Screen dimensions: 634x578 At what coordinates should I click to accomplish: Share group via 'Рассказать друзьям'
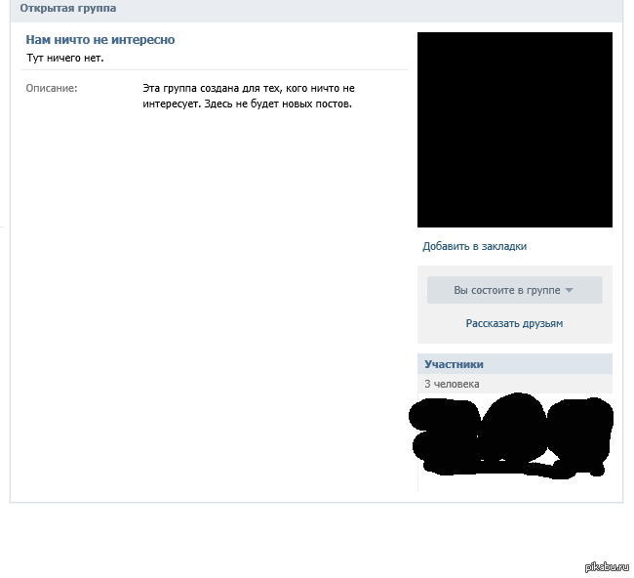(514, 323)
